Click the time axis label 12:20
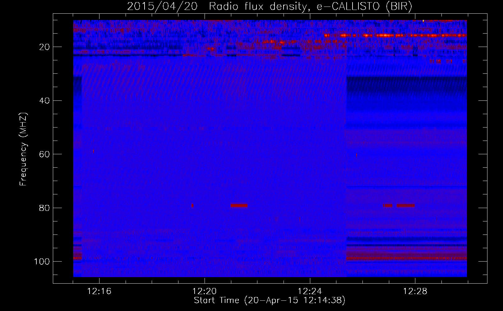Image resolution: width=503 pixels, height=311 pixels. [x=205, y=291]
